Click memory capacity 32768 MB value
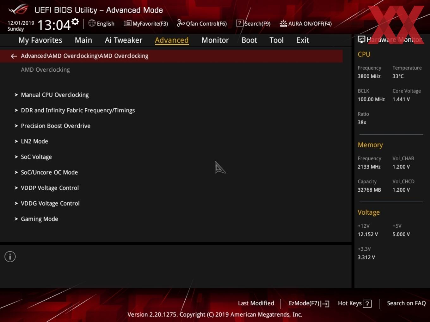The image size is (430, 322). tap(369, 190)
